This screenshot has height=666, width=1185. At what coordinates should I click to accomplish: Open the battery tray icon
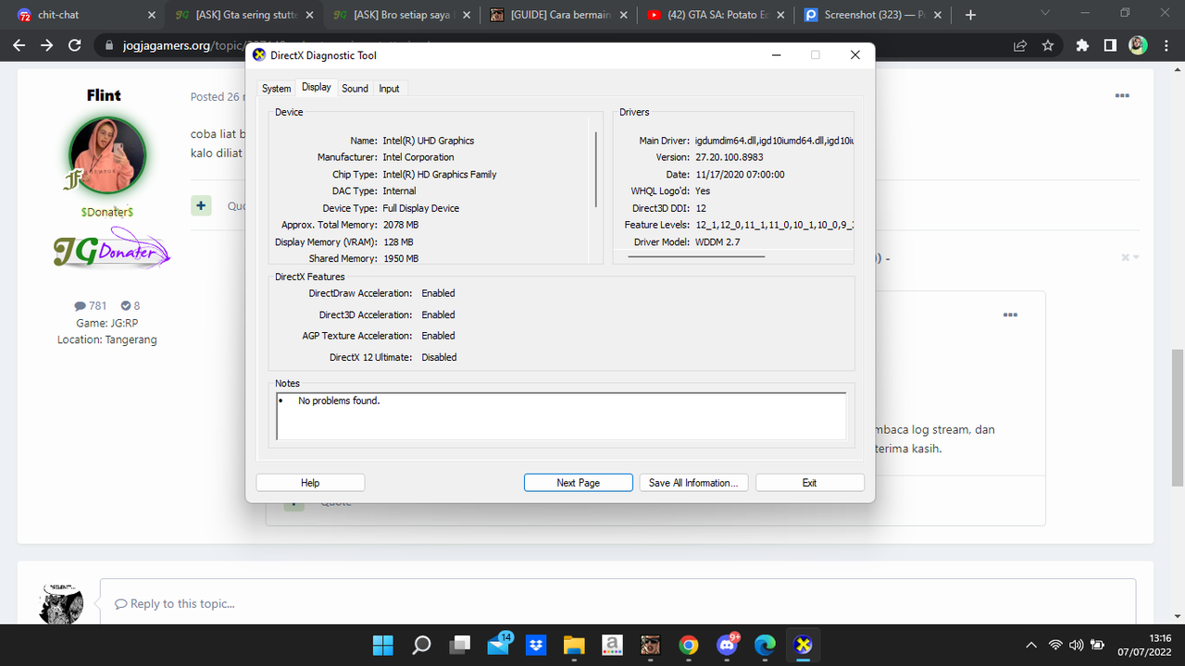[x=1098, y=645]
